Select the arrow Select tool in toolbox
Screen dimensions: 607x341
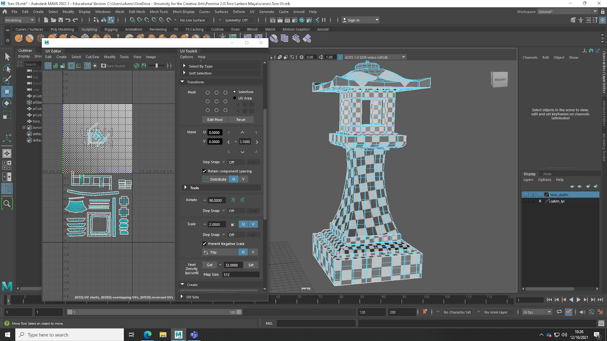[x=7, y=56]
